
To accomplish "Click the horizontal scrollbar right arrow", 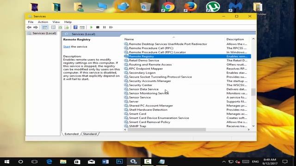I will 249,130.
